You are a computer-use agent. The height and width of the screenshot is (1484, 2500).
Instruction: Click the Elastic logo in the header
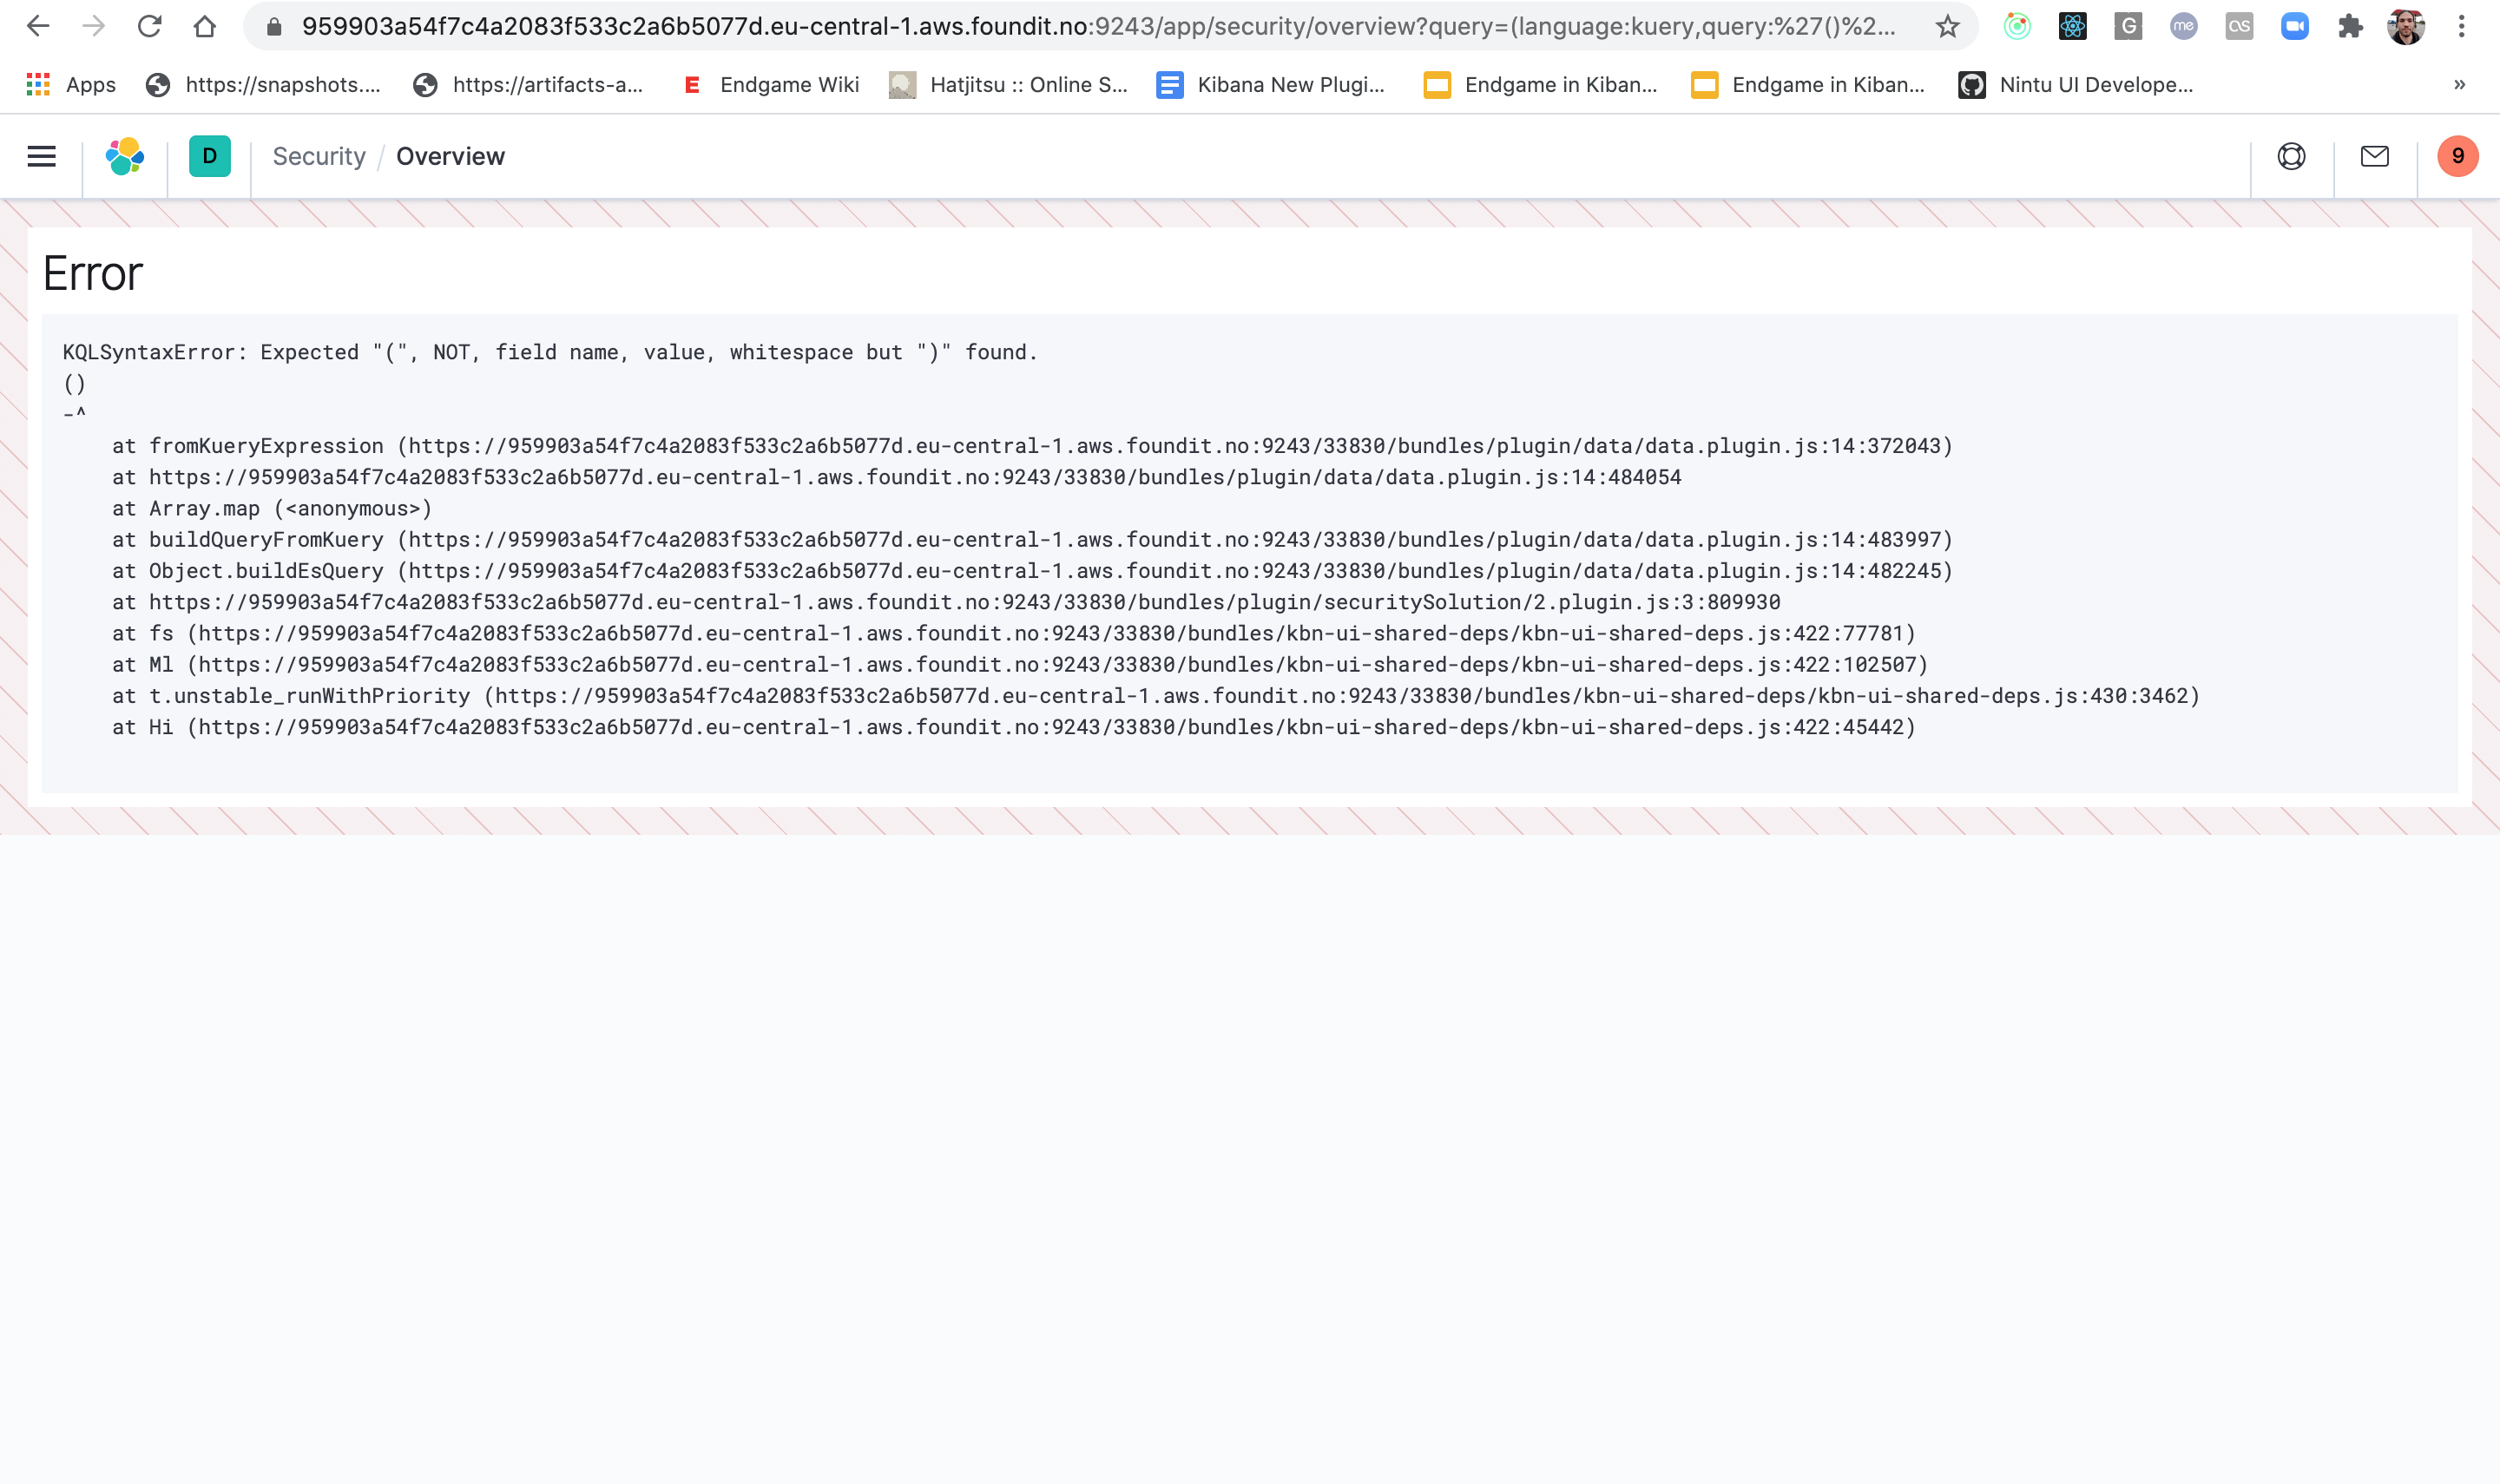coord(124,156)
